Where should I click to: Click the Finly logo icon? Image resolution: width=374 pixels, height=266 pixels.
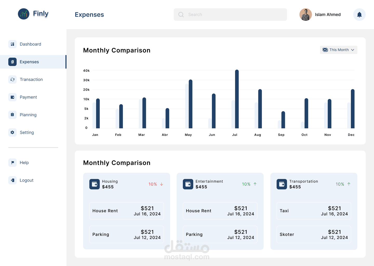pyautogui.click(x=24, y=14)
